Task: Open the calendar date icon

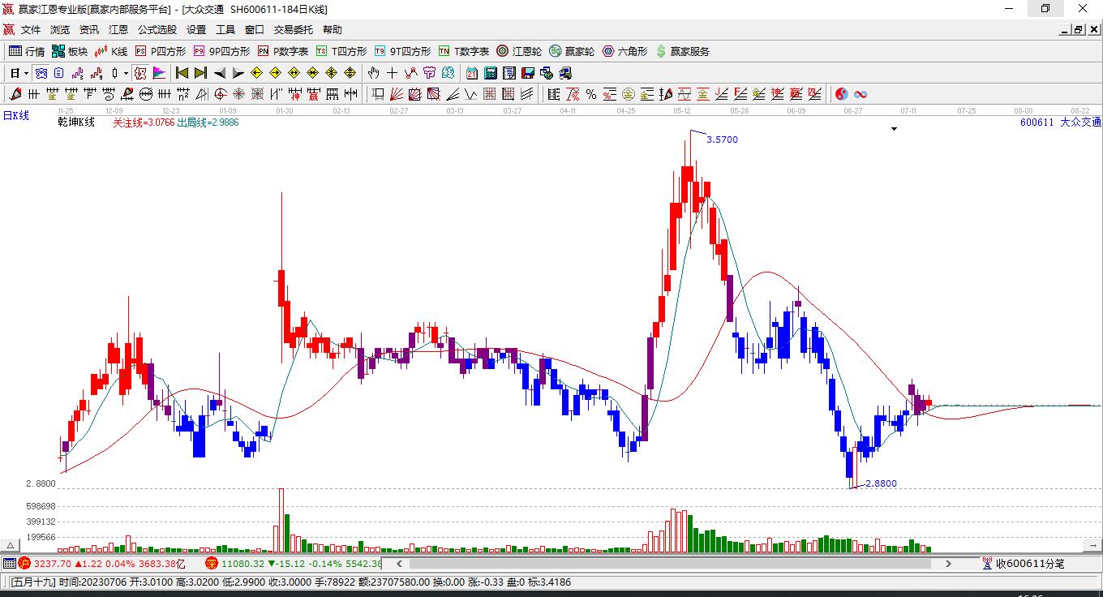Action: click(x=472, y=73)
